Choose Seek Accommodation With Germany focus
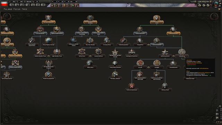The image size is (222, 125). click(x=157, y=76)
